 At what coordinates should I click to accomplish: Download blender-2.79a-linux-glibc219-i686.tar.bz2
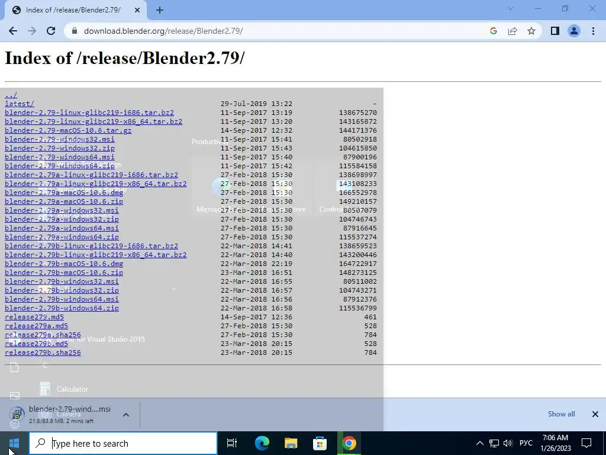pos(91,175)
